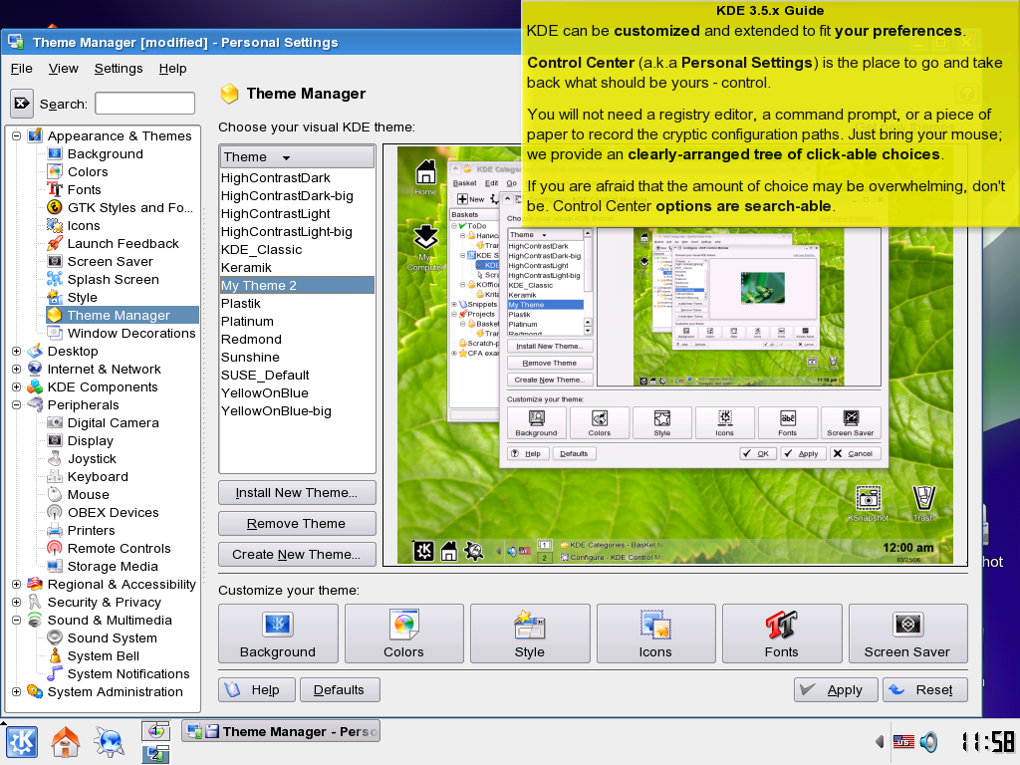Collapse the Appearance & Themes tree
The height and width of the screenshot is (765, 1020).
pyautogui.click(x=17, y=135)
